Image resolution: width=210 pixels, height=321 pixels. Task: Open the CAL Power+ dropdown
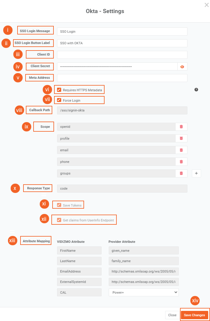point(143,292)
